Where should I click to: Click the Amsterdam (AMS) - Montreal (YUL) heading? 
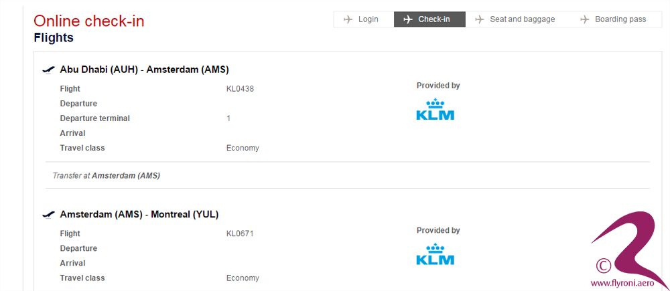click(x=139, y=214)
